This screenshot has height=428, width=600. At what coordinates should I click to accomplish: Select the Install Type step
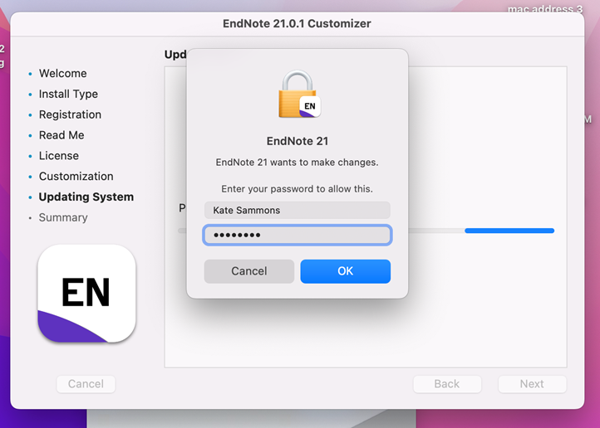pos(68,94)
